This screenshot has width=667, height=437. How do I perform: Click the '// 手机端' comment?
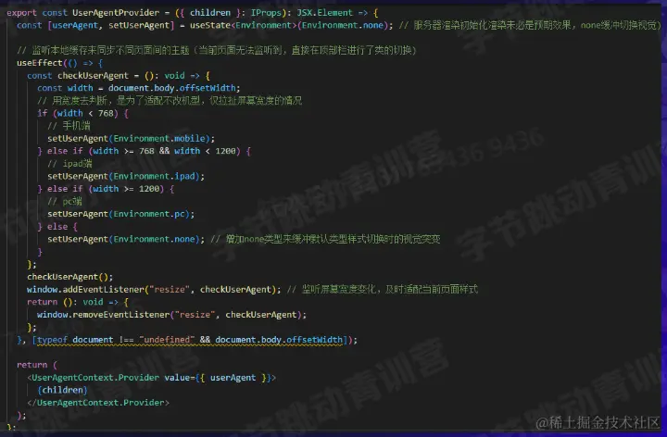point(69,126)
